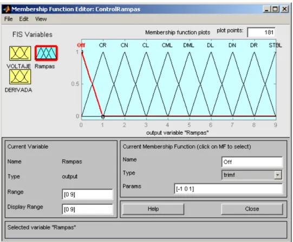Open the File menu
The width and height of the screenshot is (293, 242).
[x=9, y=19]
